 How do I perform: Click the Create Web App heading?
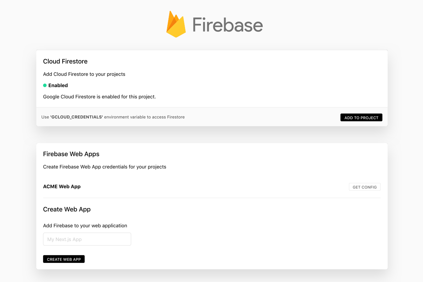[67, 209]
